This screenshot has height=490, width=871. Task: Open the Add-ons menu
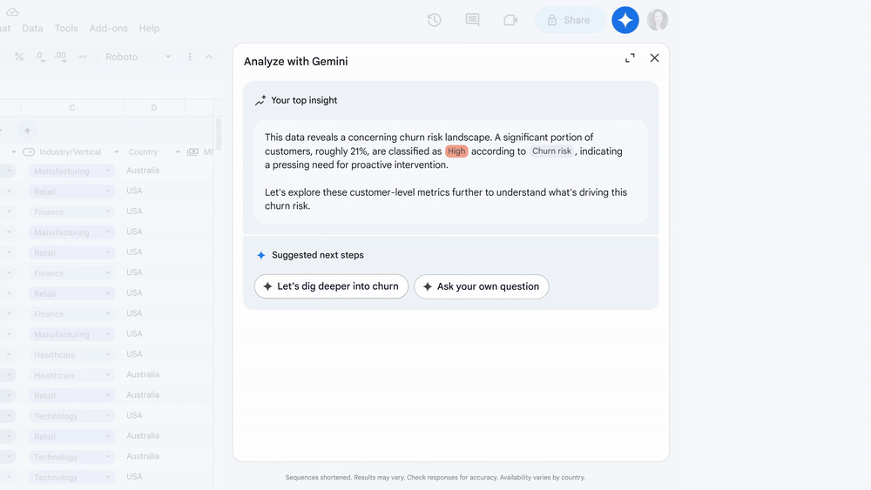tap(108, 28)
